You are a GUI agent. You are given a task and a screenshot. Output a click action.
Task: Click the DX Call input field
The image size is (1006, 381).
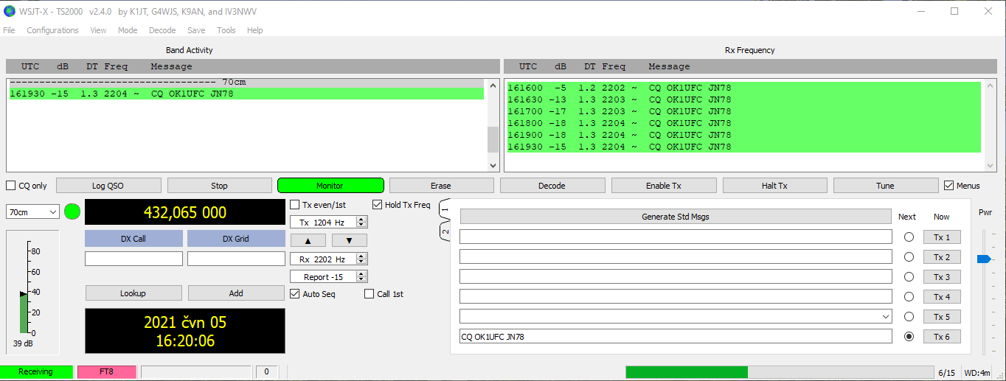coord(133,259)
